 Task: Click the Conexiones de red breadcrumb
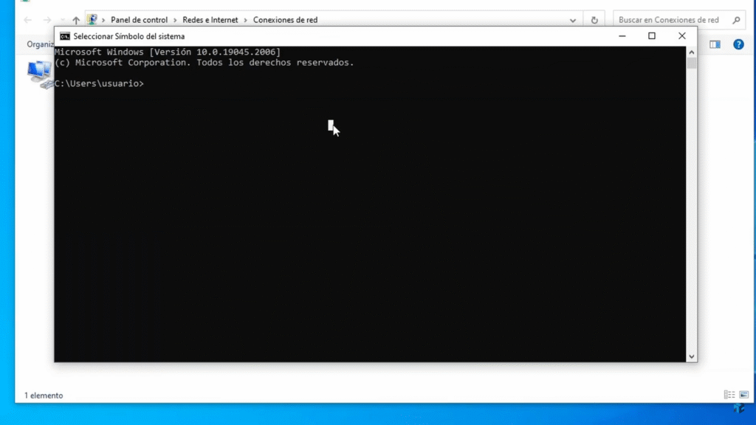(285, 20)
